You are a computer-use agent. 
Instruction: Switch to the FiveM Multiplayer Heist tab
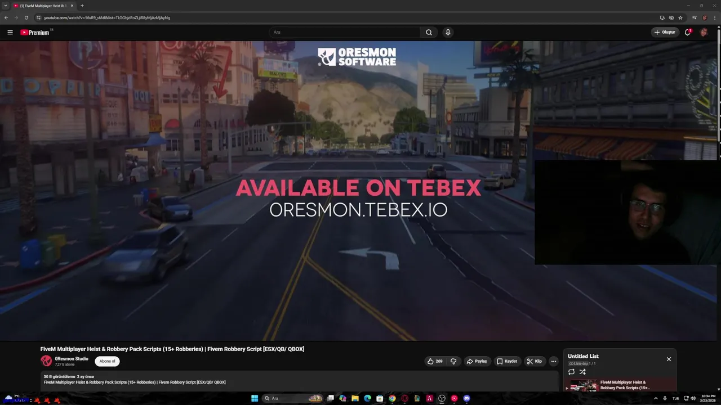(43, 6)
